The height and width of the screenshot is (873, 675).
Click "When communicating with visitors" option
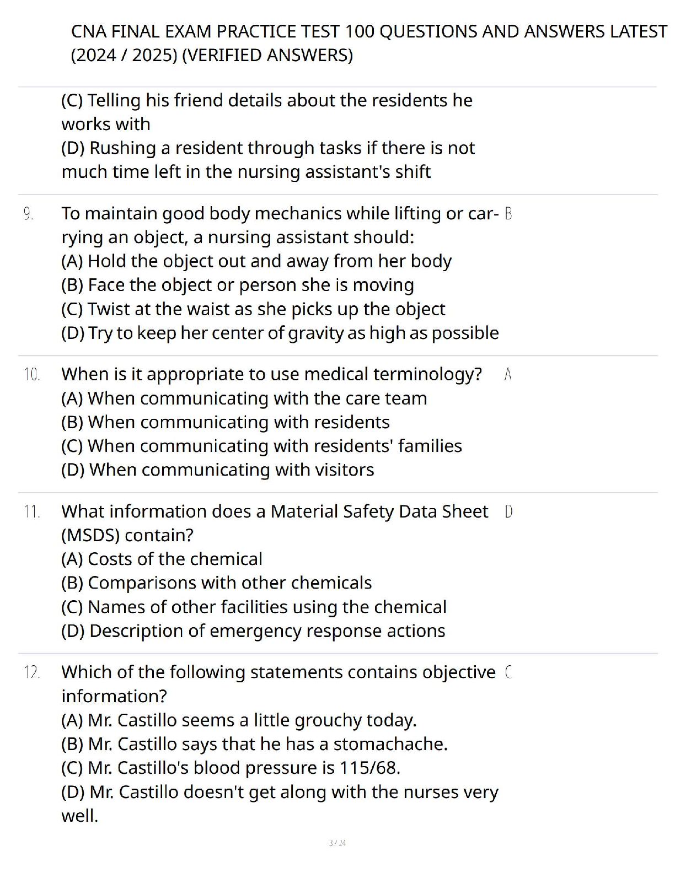217,470
